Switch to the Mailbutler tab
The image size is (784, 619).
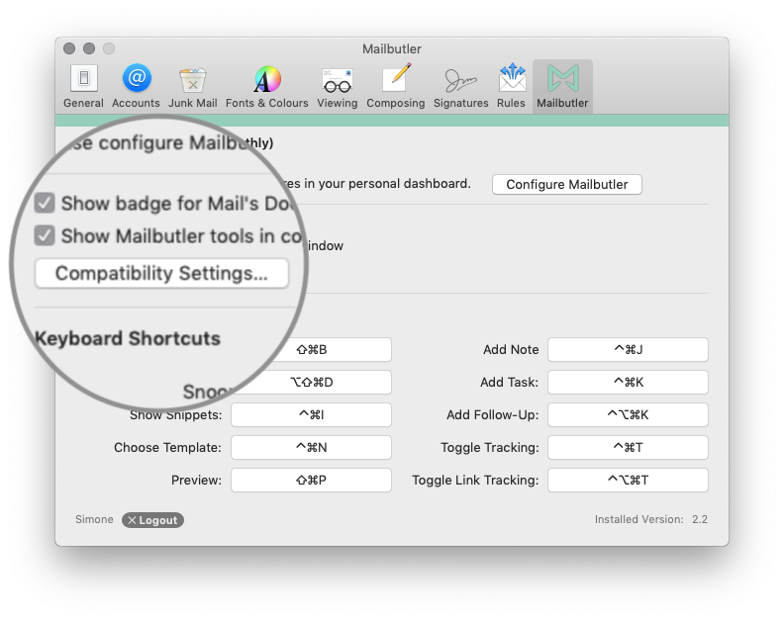(x=562, y=86)
